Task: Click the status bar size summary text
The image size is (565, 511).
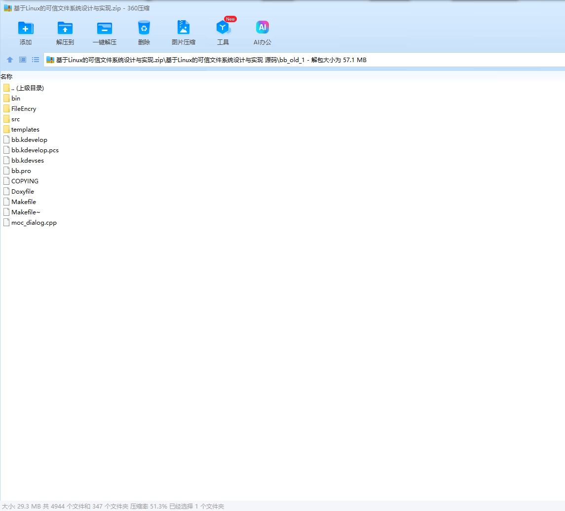Action: 113,507
